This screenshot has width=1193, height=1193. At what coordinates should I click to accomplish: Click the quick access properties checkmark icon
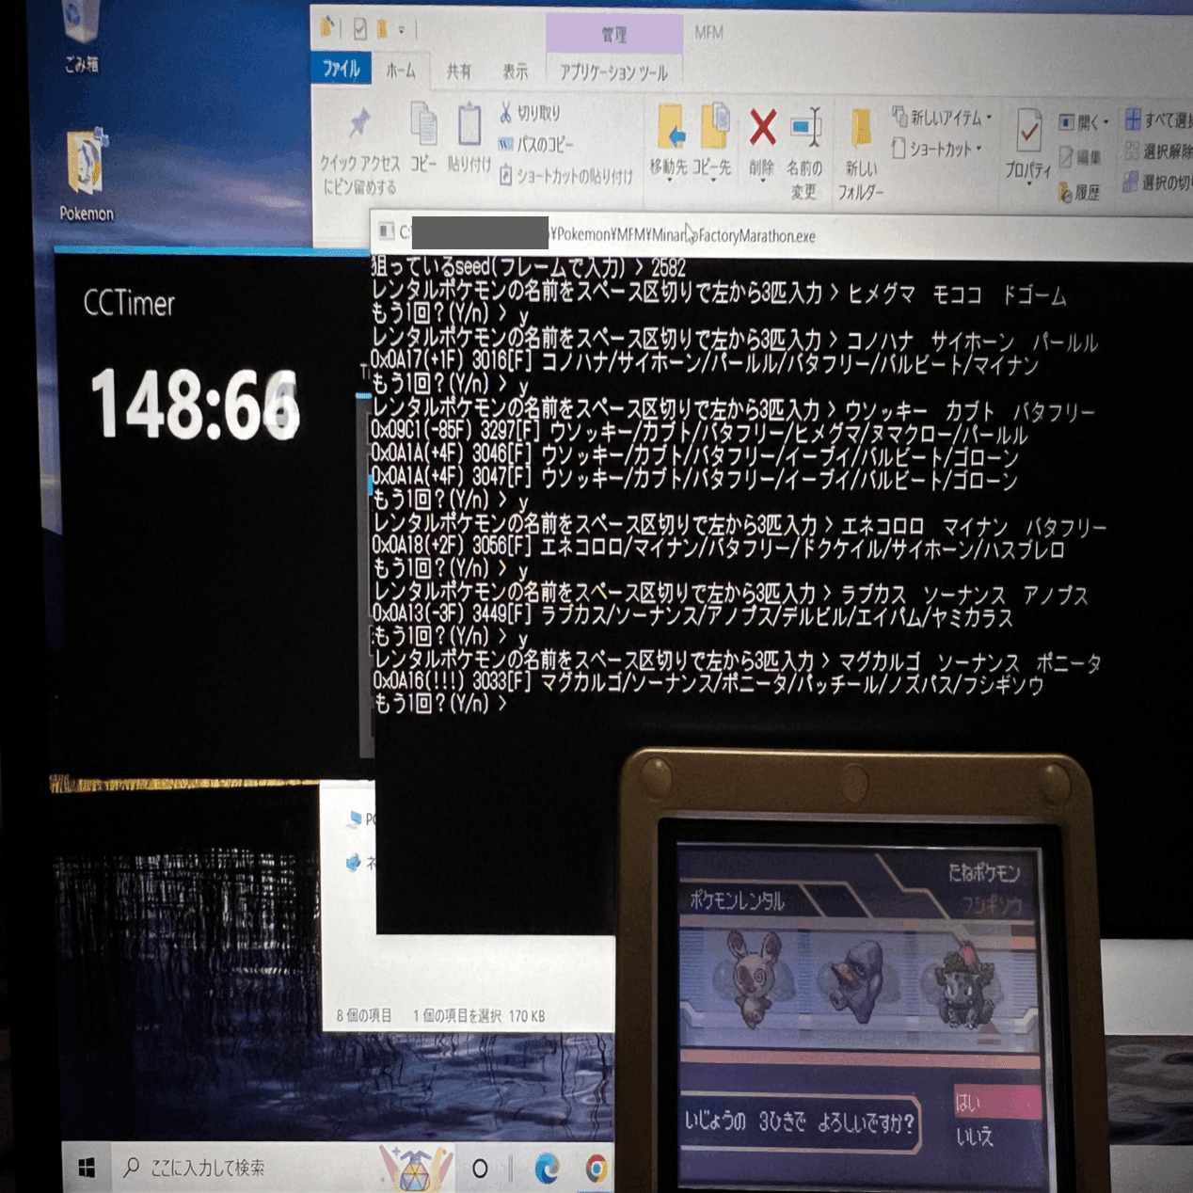(359, 29)
